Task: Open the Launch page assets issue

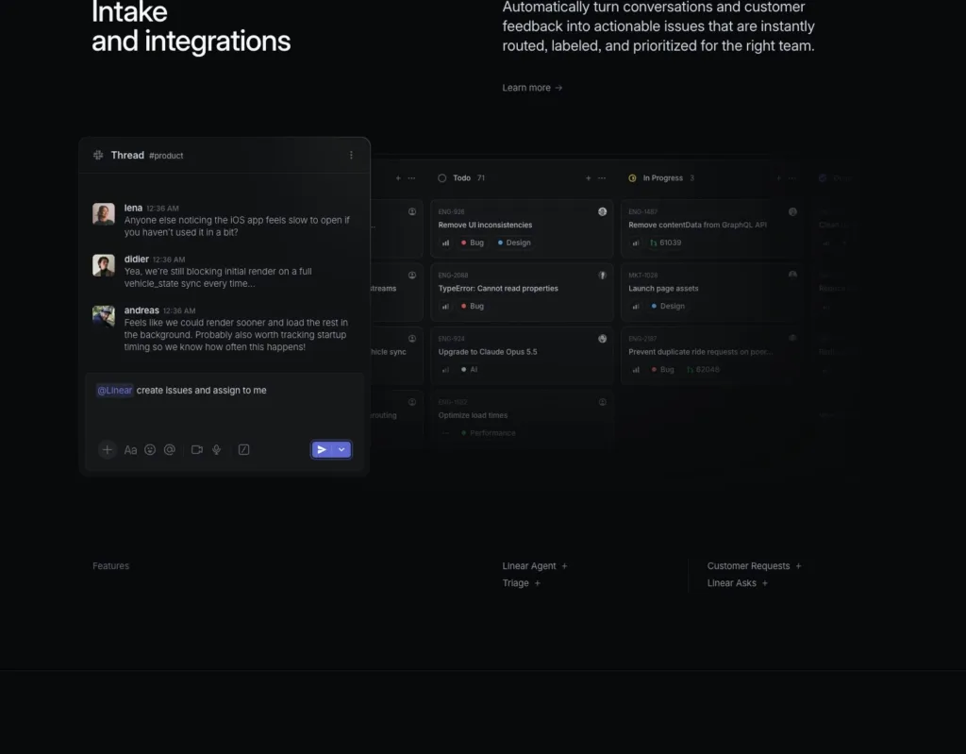Action: [712, 292]
